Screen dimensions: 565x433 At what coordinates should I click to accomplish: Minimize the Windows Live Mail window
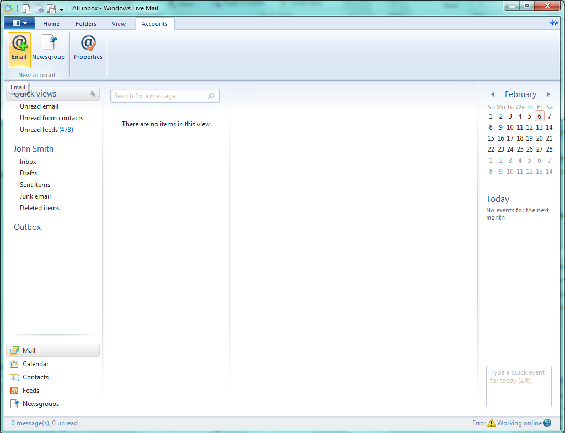[x=512, y=6]
